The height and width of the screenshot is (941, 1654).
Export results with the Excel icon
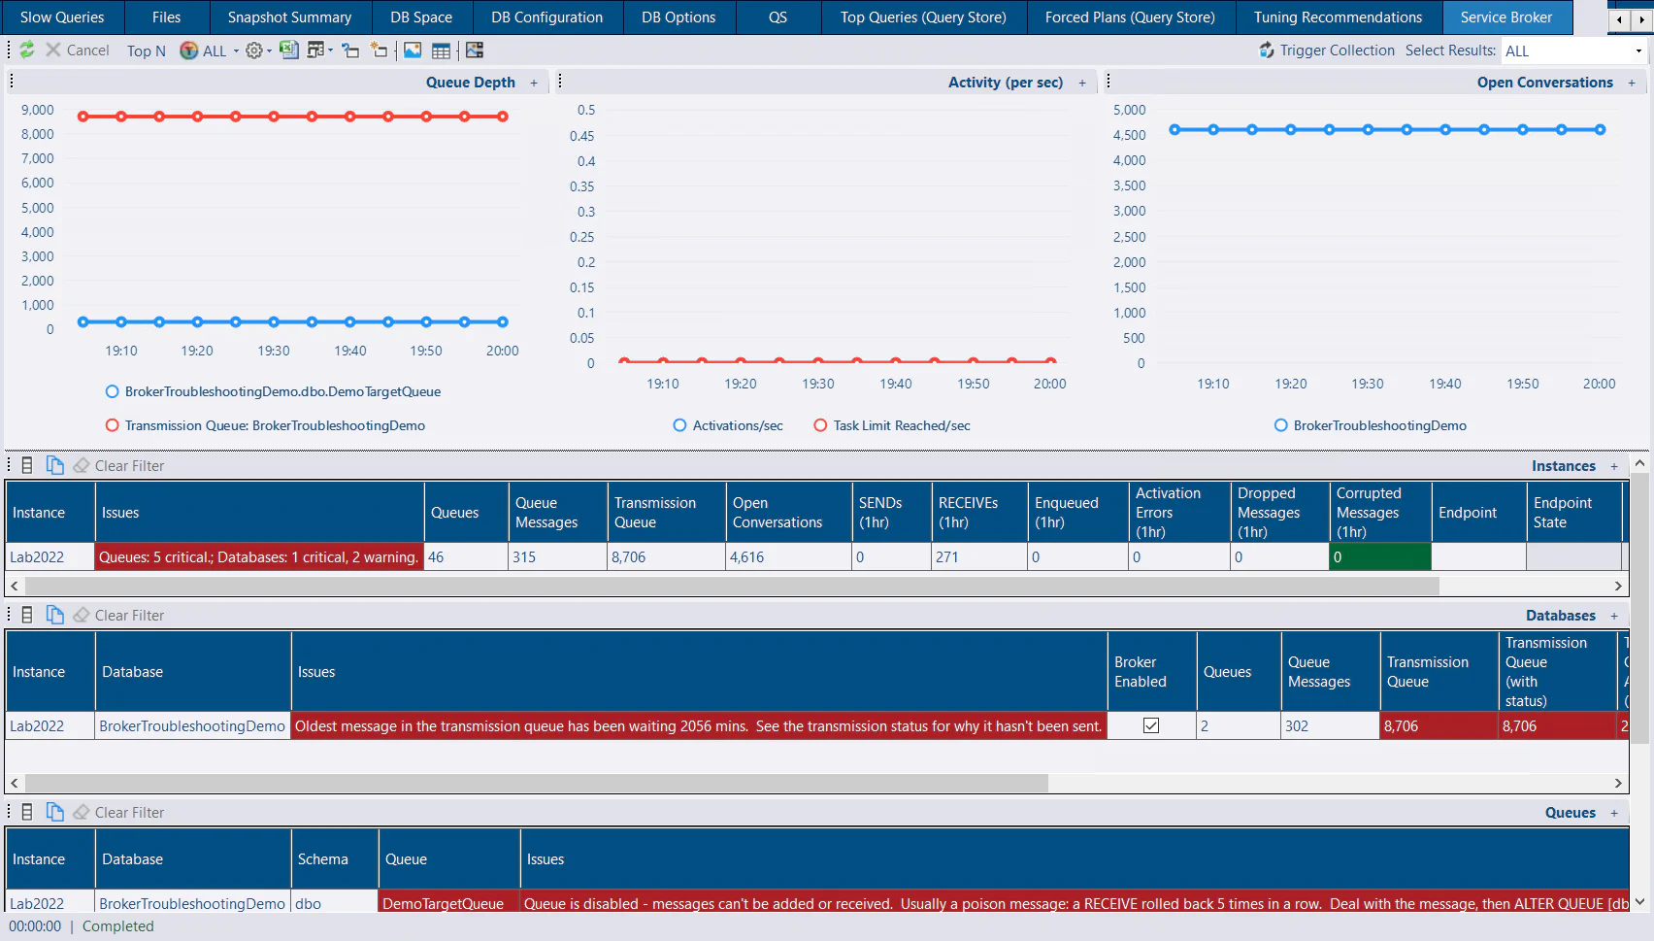coord(289,50)
